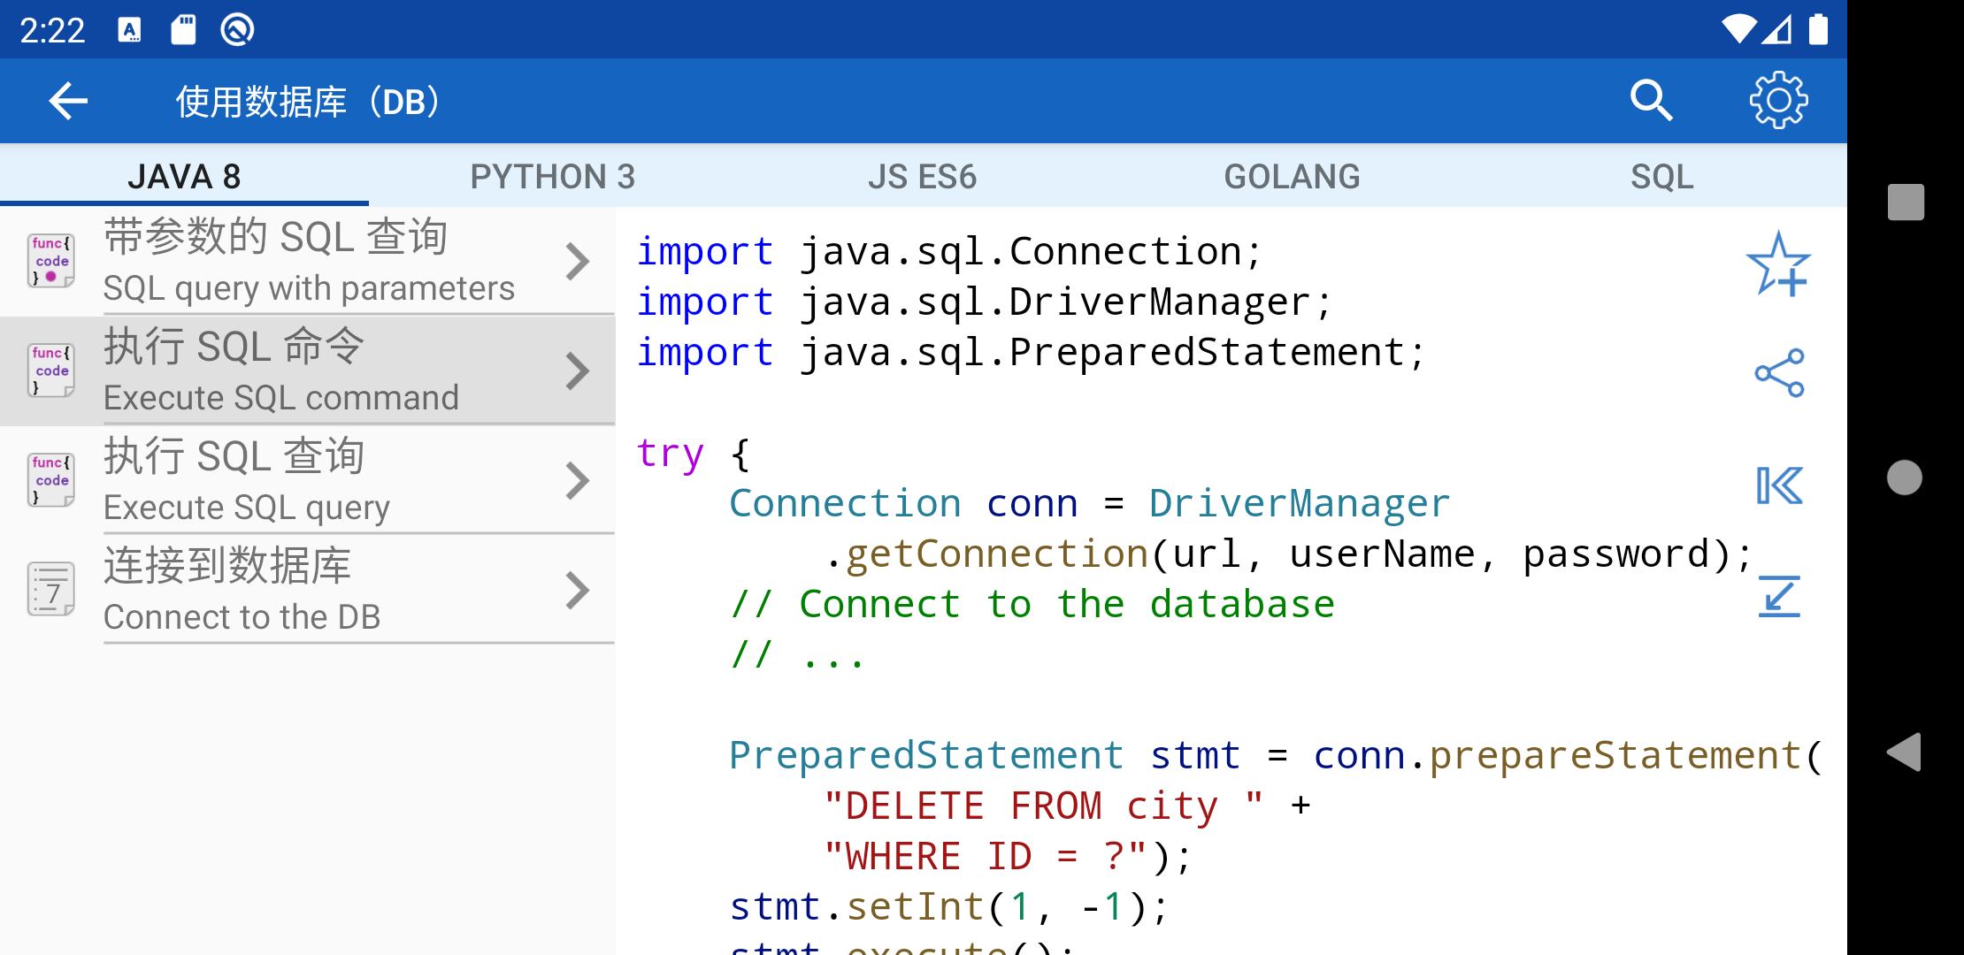Tap the share icon beside code

[1778, 372]
